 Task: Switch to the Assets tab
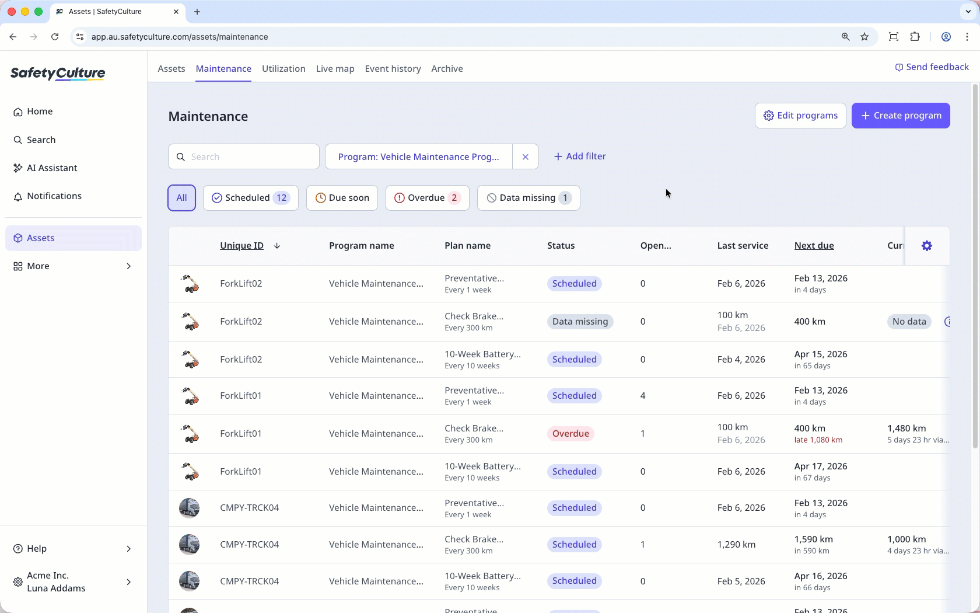point(171,69)
